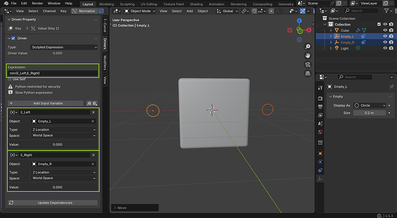The width and height of the screenshot is (397, 218).
Task: Collapse the Driven Property panel
Action: point(9,20)
